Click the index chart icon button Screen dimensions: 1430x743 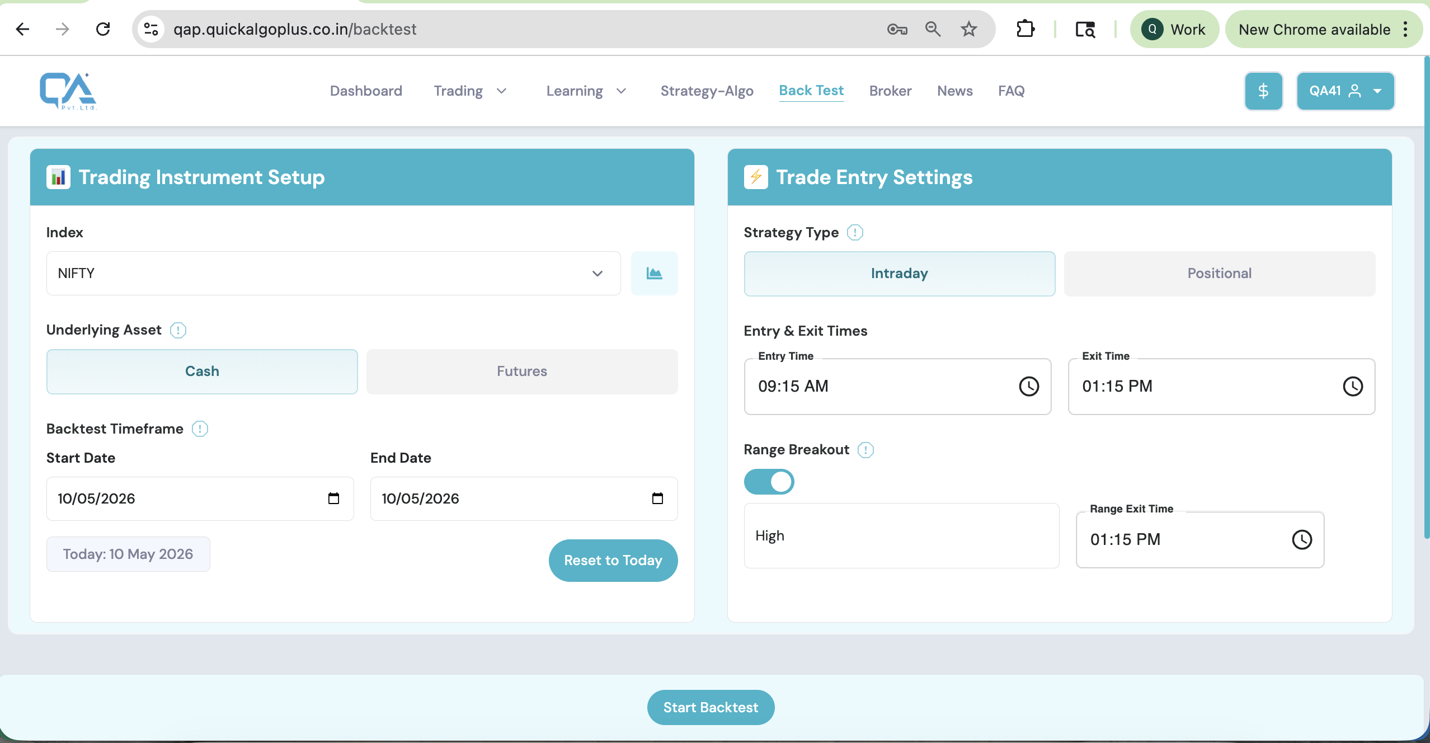(x=654, y=273)
